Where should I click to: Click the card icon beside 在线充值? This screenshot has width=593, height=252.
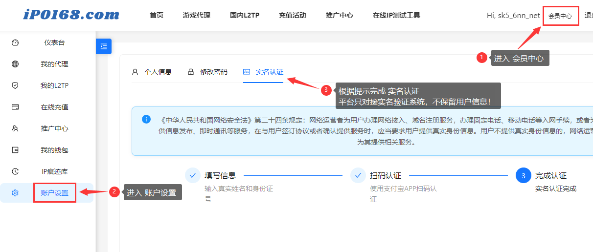[x=15, y=107]
